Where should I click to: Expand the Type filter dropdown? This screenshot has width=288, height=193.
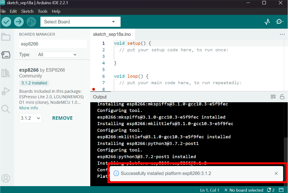58,54
